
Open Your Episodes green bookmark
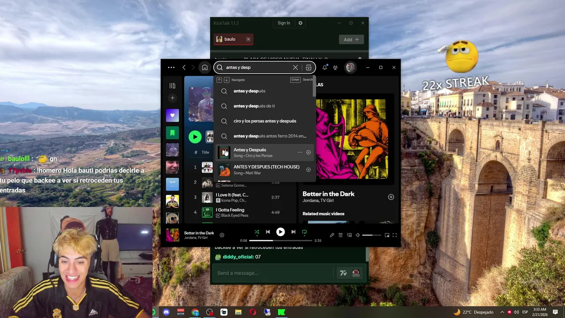172,132
